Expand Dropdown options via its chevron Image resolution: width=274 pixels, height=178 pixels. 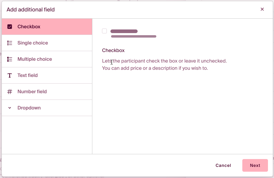(x=9, y=108)
